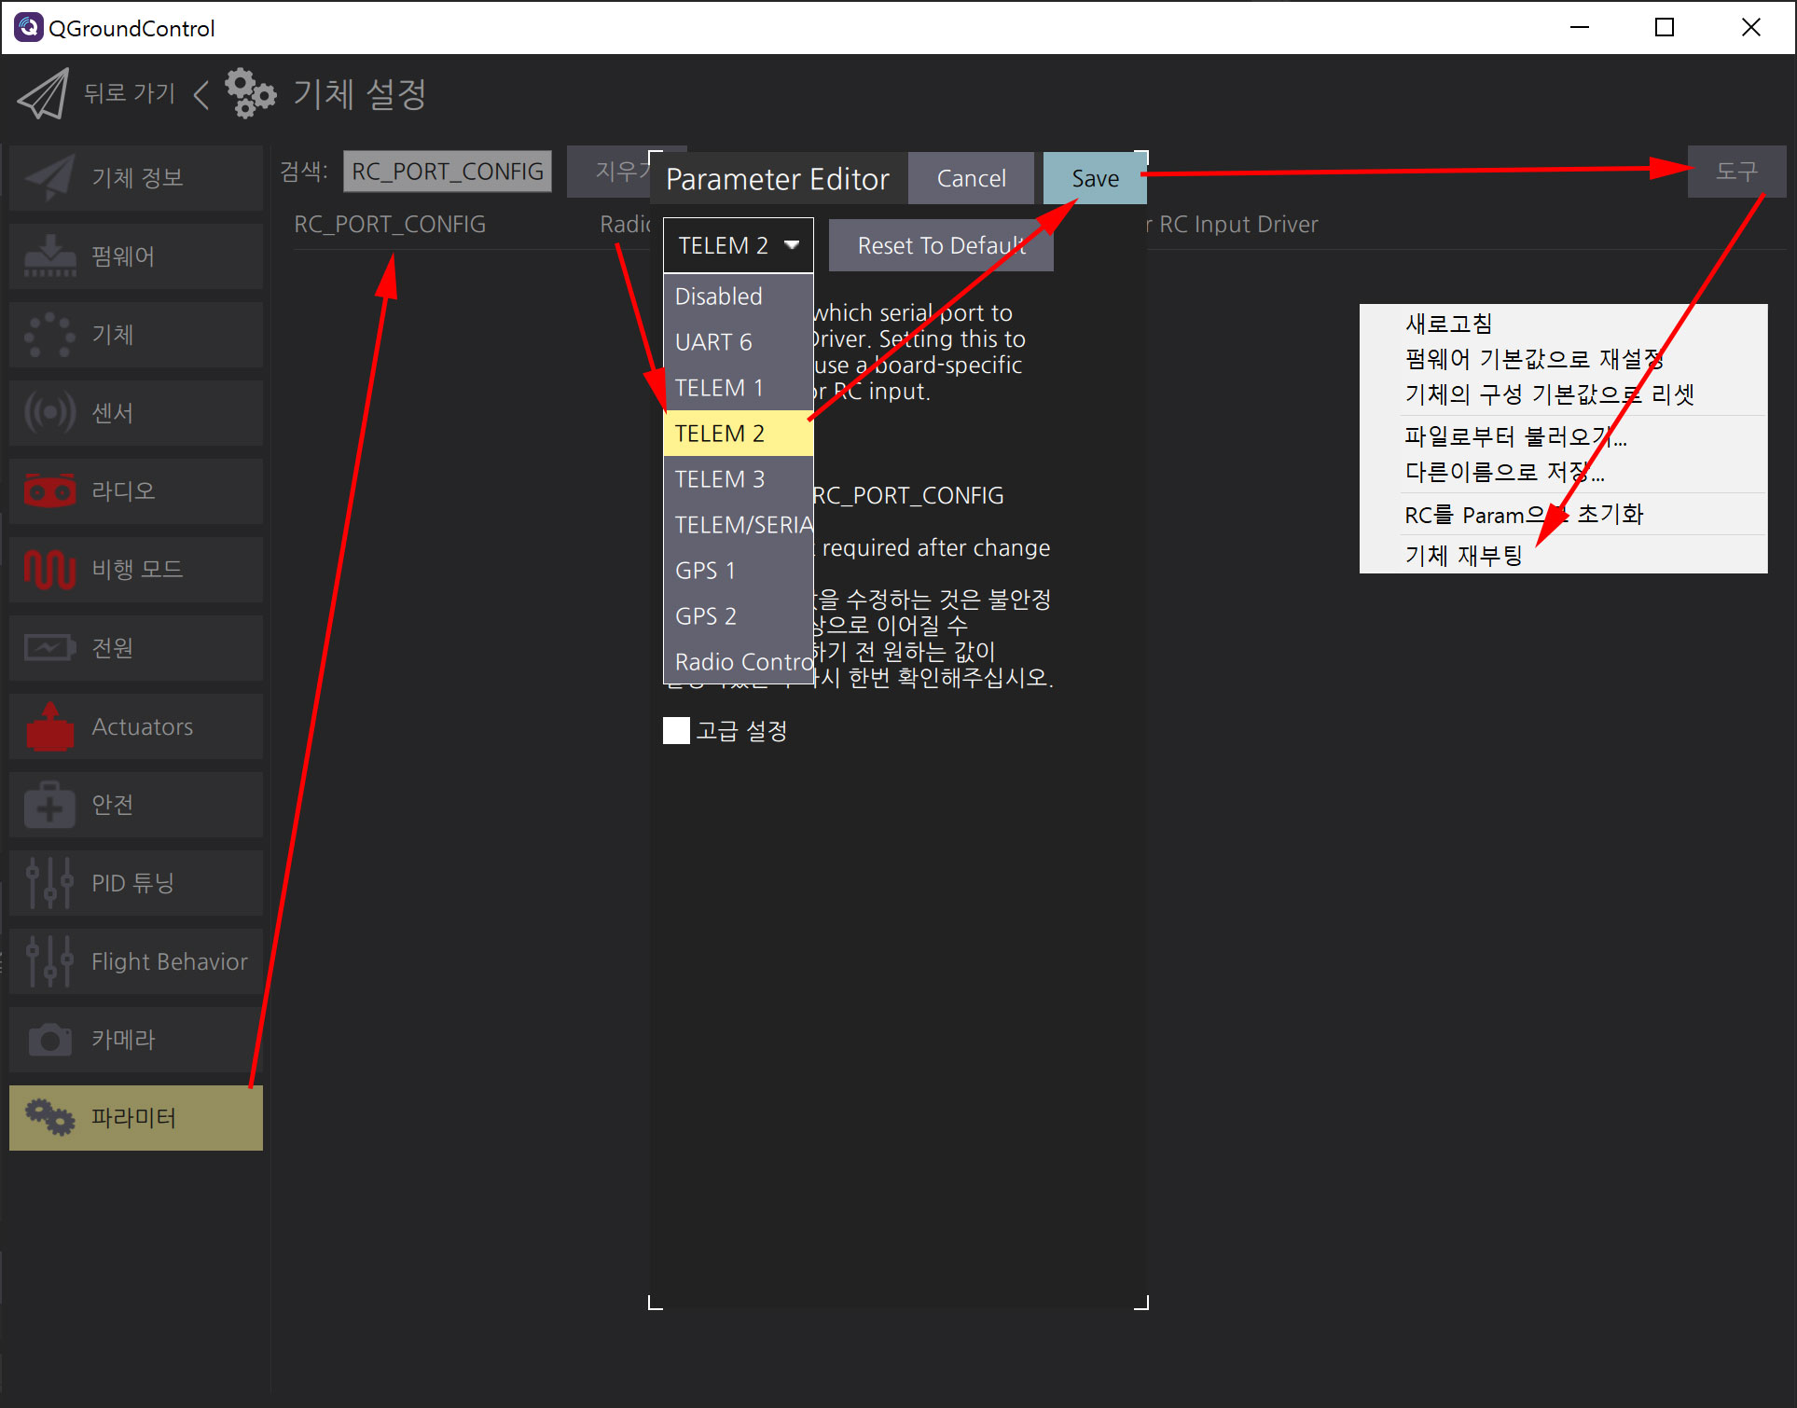Collapse the TELEM 2 combo box arrow
The image size is (1797, 1408).
coord(792,245)
